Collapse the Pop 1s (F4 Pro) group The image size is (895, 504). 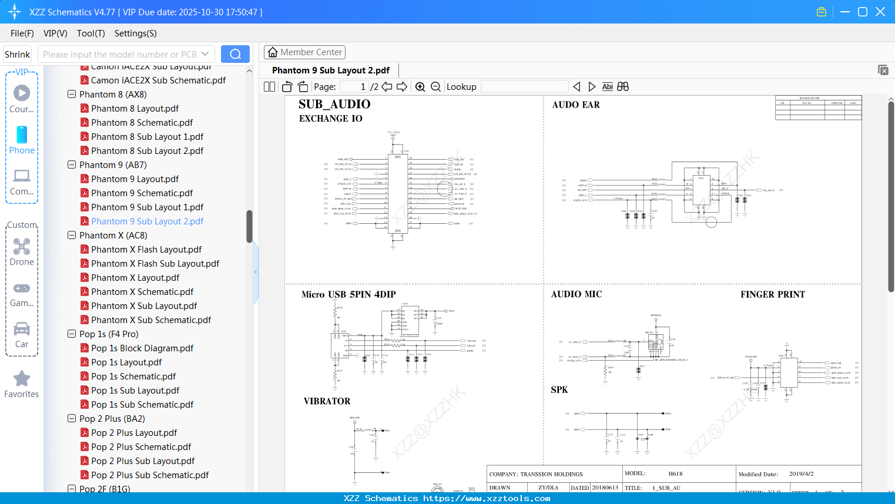point(71,334)
